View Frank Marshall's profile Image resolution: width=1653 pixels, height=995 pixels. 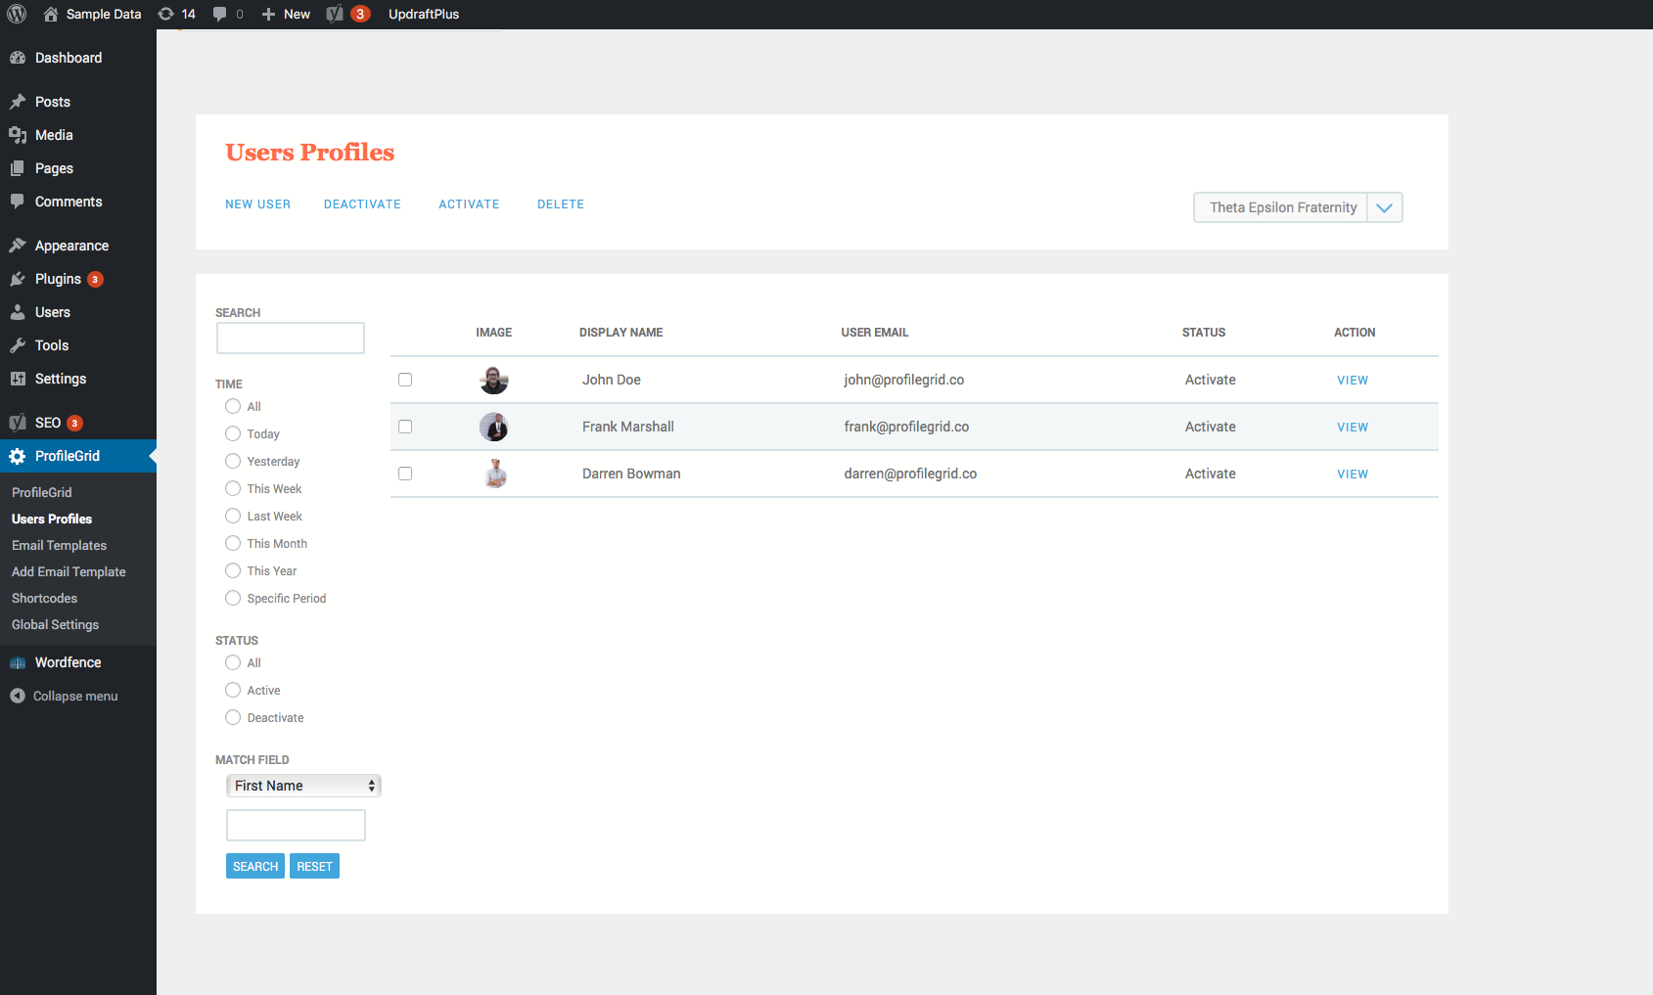(1353, 428)
